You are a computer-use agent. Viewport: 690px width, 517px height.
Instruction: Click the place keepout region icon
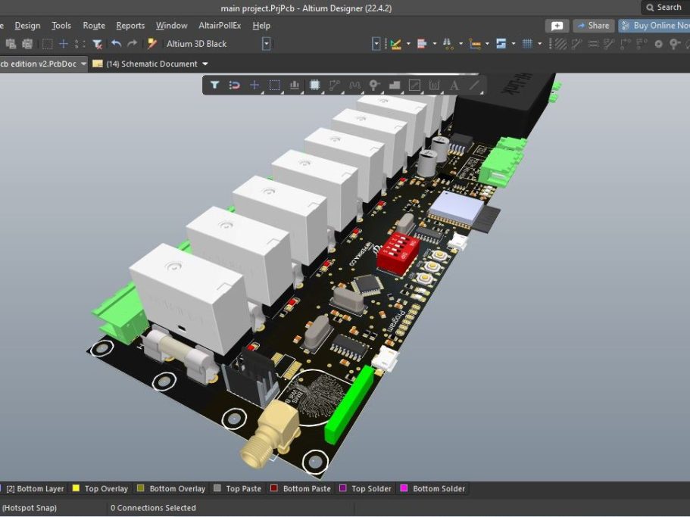click(x=414, y=86)
